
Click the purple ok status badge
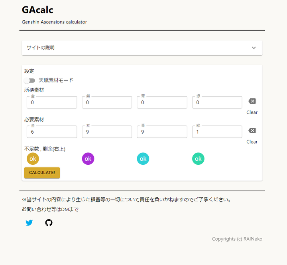click(x=88, y=159)
